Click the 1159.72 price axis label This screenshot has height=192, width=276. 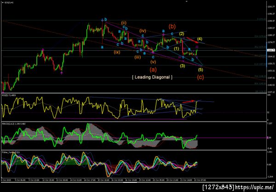[271, 64]
